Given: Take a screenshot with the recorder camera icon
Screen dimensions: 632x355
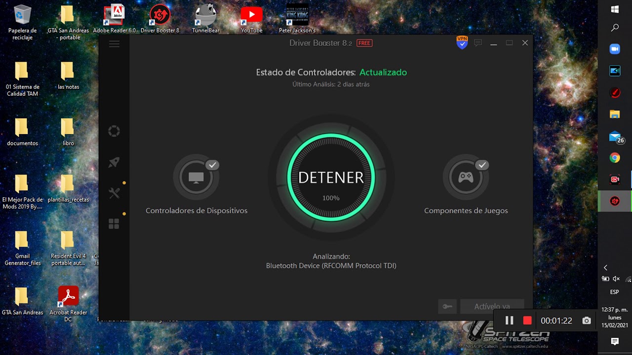Looking at the screenshot, I should tap(587, 320).
